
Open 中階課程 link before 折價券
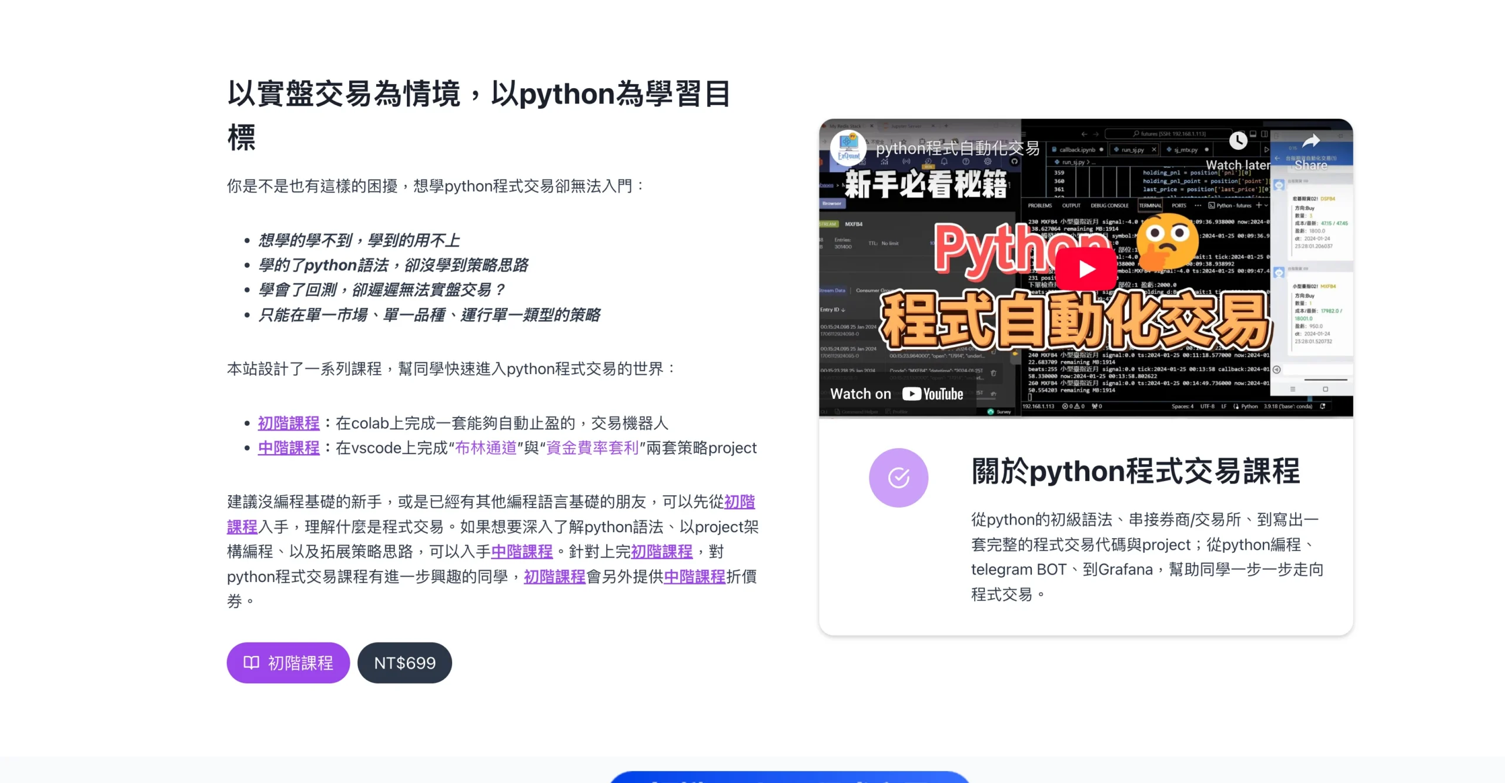coord(694,576)
